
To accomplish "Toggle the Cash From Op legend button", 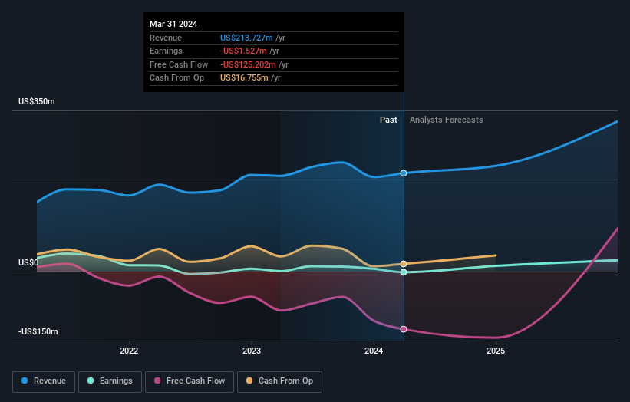I will pos(279,381).
